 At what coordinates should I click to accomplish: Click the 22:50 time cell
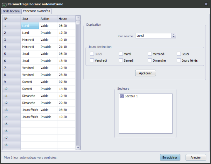click(x=66, y=103)
